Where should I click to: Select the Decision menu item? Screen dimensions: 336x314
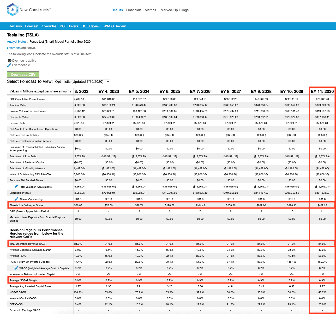[x=15, y=26]
